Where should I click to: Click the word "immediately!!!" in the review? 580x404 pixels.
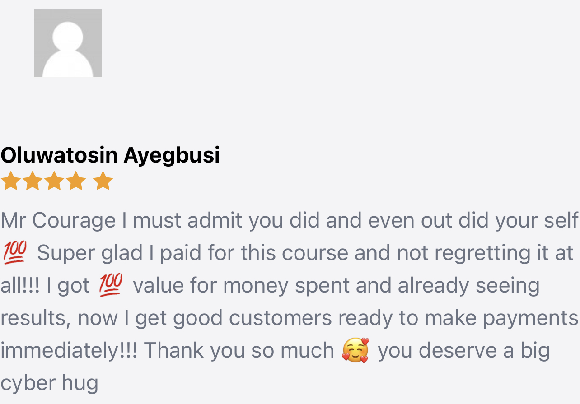pos(69,350)
